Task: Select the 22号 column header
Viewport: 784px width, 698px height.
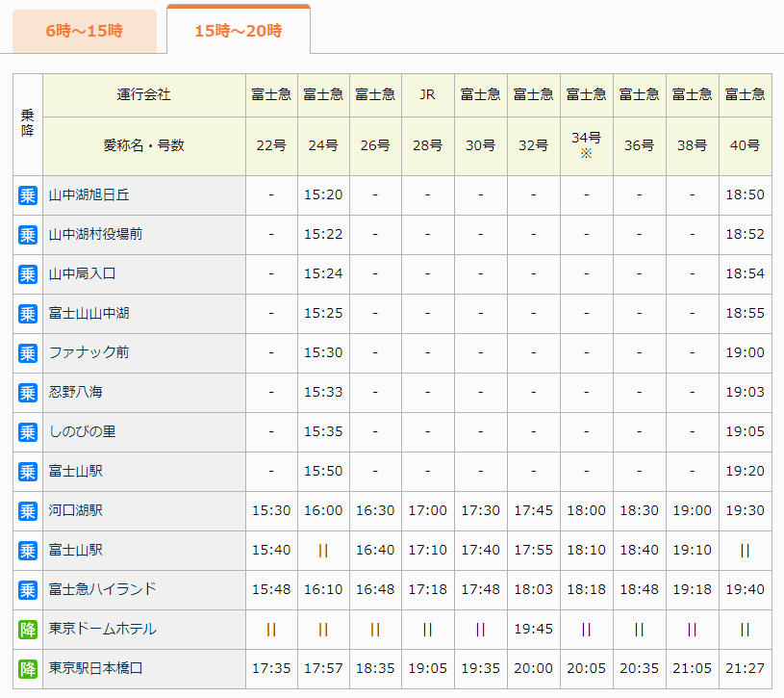Action: 271,146
